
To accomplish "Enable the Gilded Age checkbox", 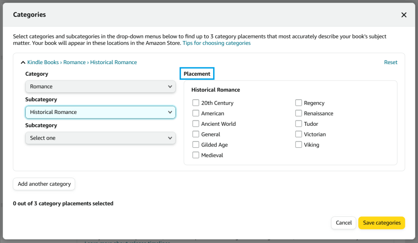I will (196, 145).
